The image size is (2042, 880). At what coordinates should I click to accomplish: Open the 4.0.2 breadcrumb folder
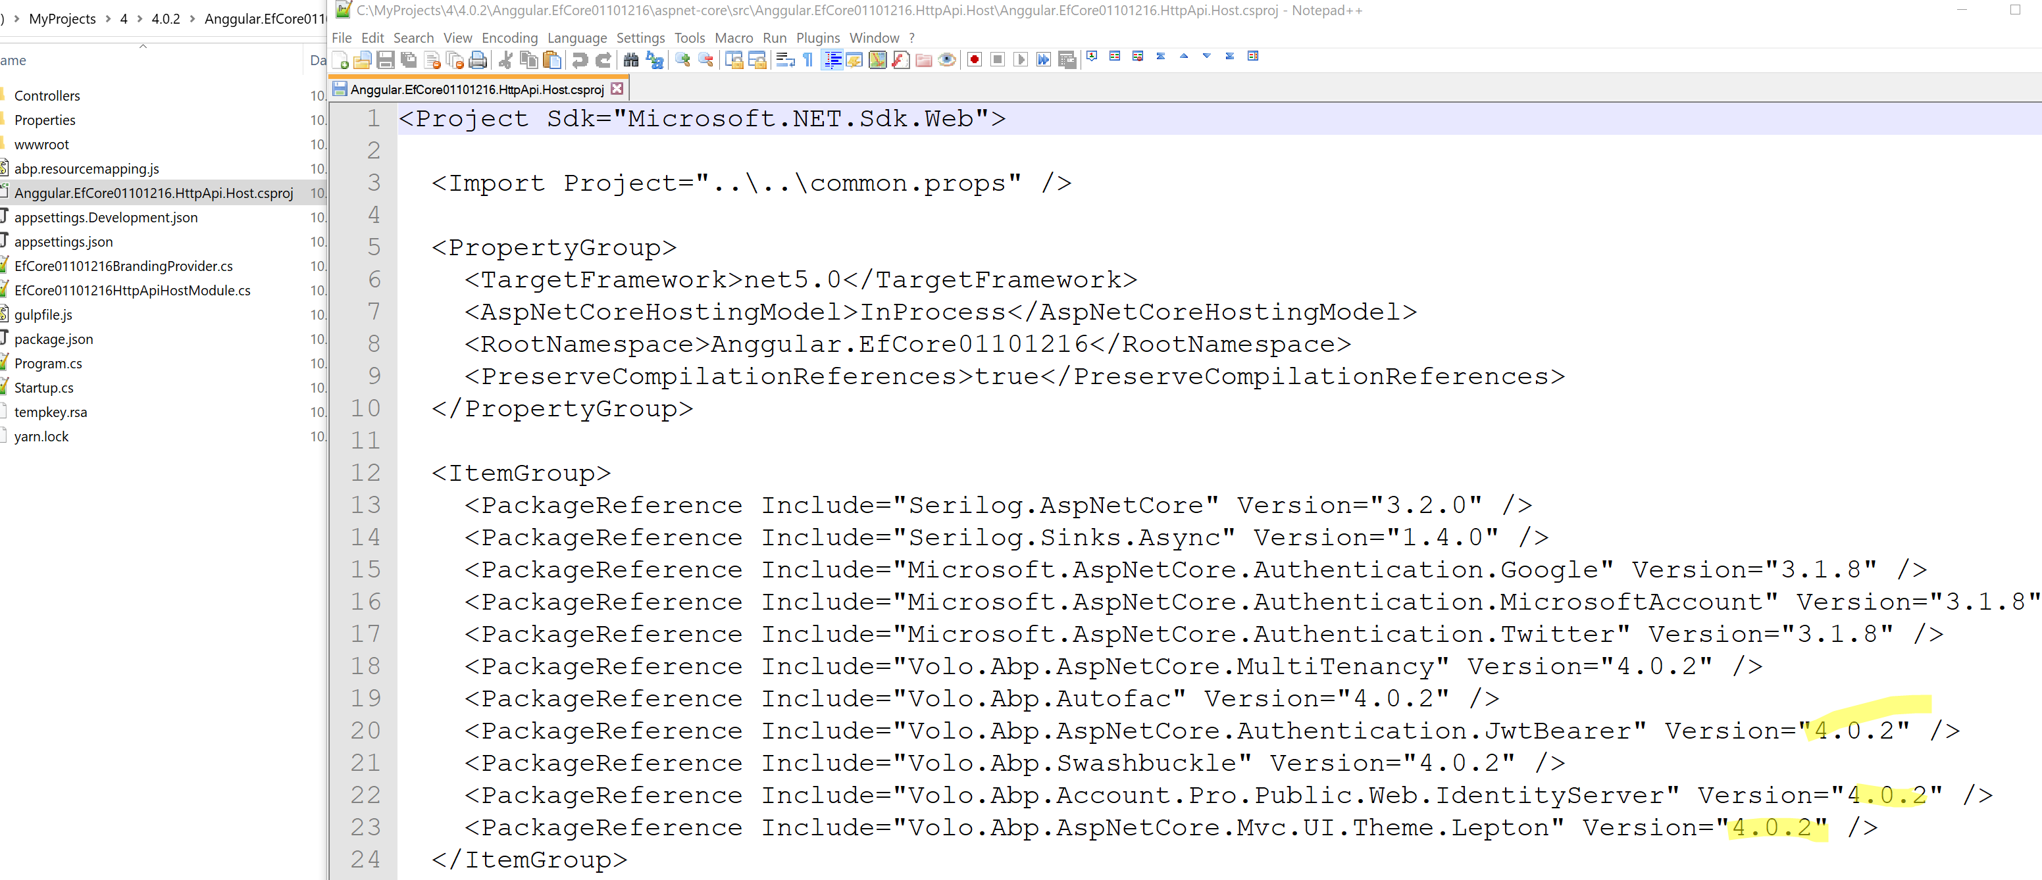(166, 18)
